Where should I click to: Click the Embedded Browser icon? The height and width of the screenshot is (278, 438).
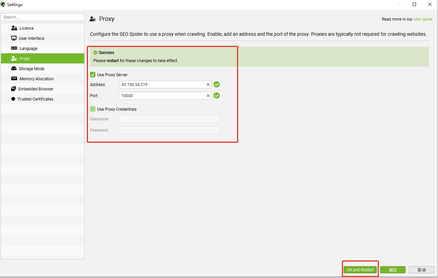click(14, 89)
